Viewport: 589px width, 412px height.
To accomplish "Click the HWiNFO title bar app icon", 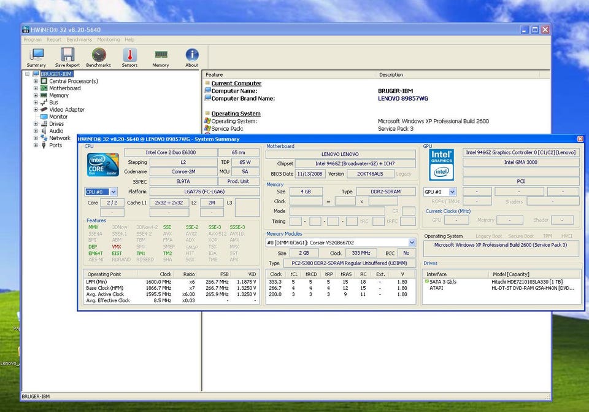I will (26, 29).
